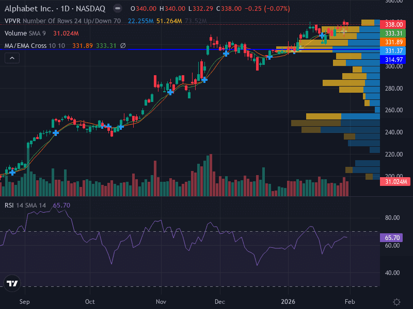Open chart settings gear icon
The width and height of the screenshot is (413, 309).
(396, 302)
